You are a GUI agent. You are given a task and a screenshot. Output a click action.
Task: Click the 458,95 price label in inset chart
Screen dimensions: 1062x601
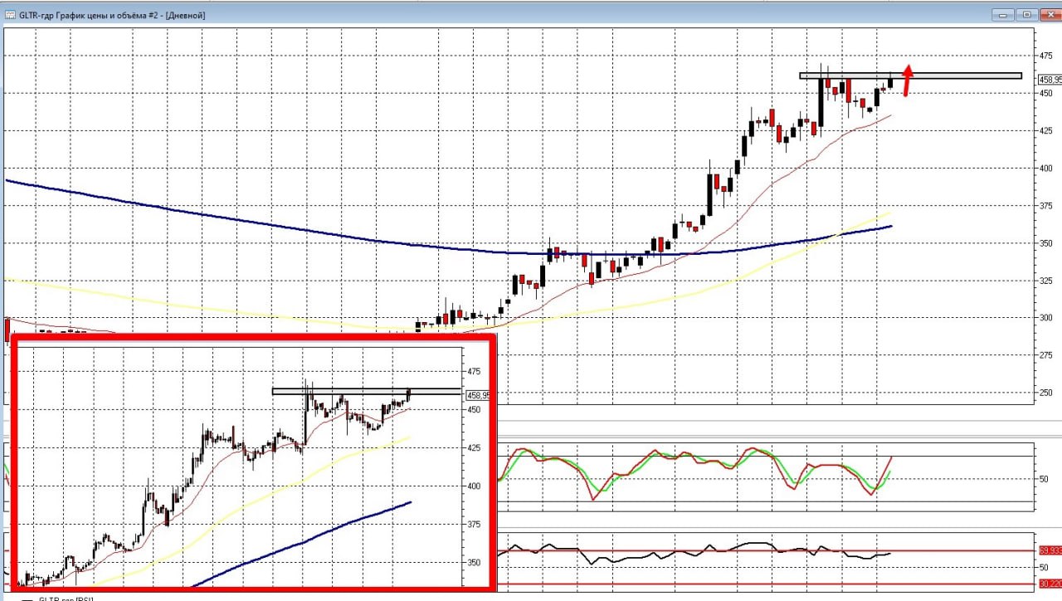click(478, 395)
